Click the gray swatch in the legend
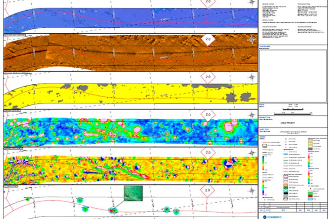 click(x=311, y=149)
